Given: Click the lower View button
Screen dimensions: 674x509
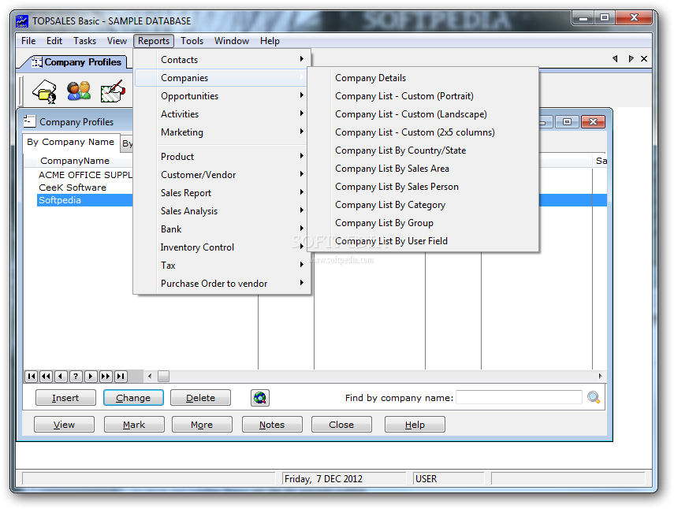Looking at the screenshot, I should coord(64,425).
